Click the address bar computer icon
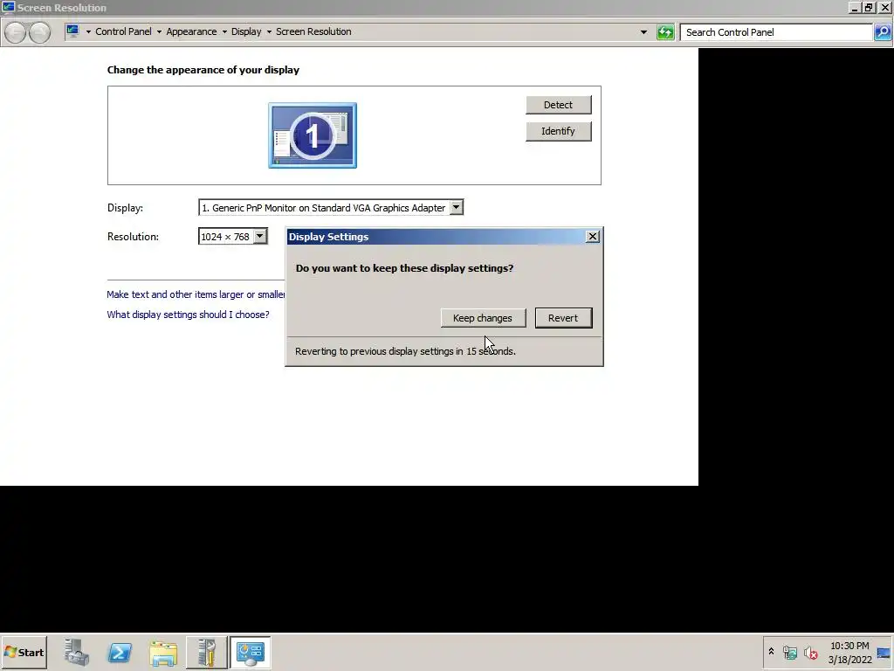 click(x=72, y=31)
